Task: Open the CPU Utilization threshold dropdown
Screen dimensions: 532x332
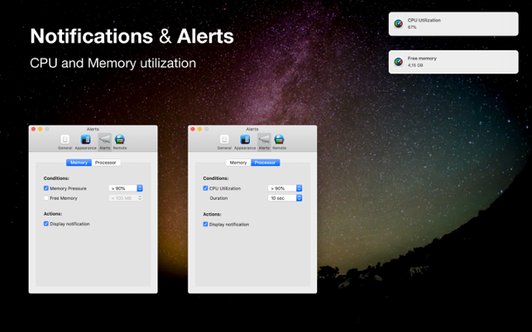Action: click(286, 188)
